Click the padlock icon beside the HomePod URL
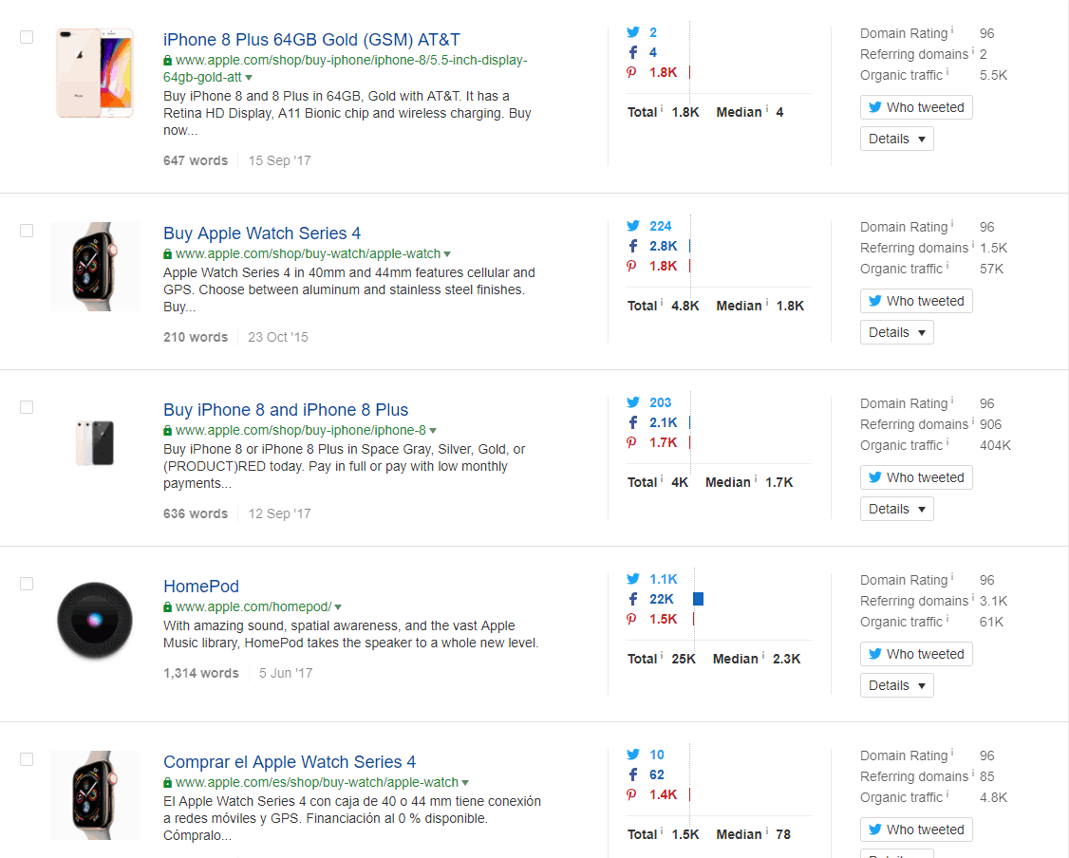Screen dimensions: 1069x858 tap(169, 606)
